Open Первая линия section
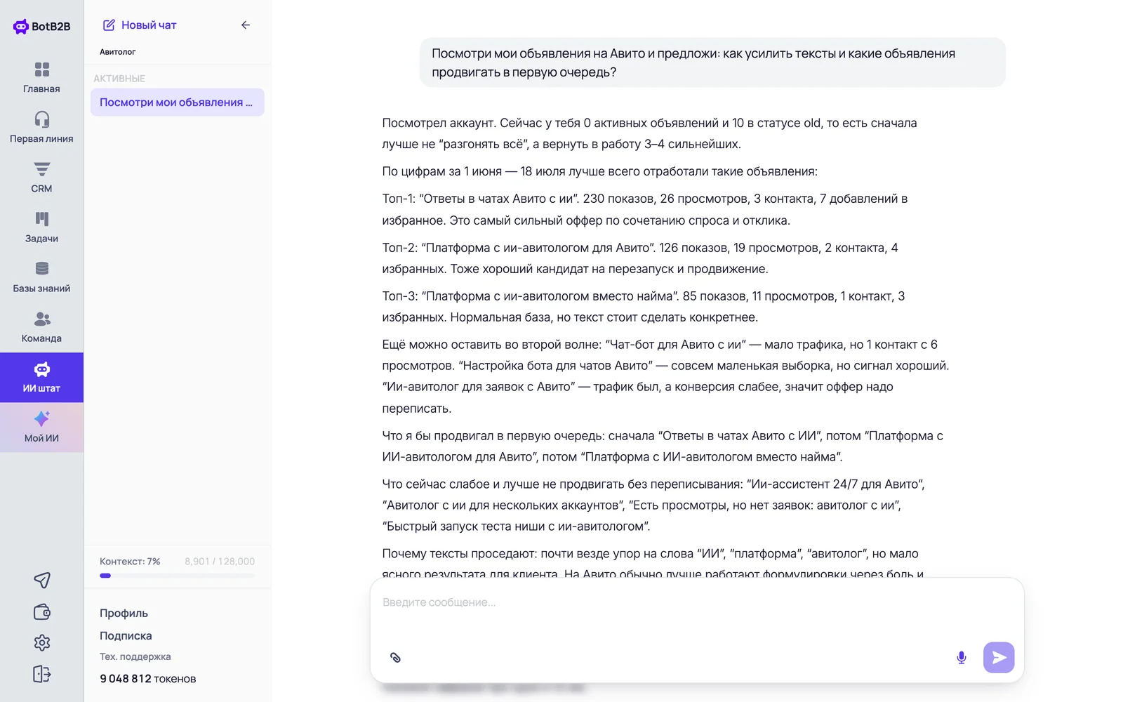Image resolution: width=1123 pixels, height=702 pixels. [x=41, y=128]
